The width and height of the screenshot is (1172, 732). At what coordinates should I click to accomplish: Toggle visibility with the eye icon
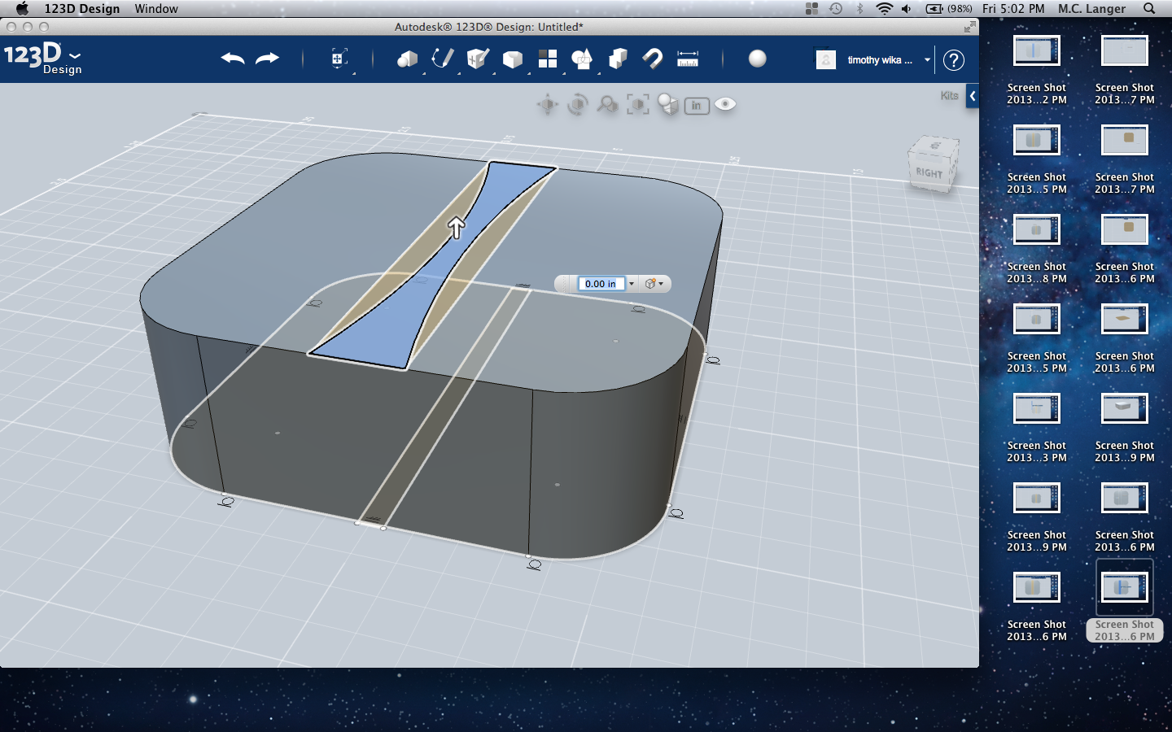[x=725, y=104]
